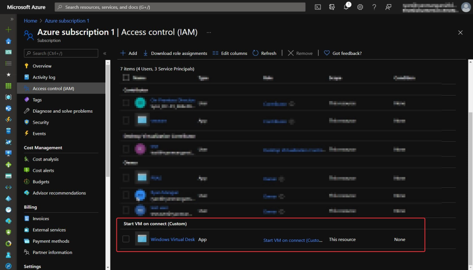Open Function App lightning icon in rail

(8, 120)
